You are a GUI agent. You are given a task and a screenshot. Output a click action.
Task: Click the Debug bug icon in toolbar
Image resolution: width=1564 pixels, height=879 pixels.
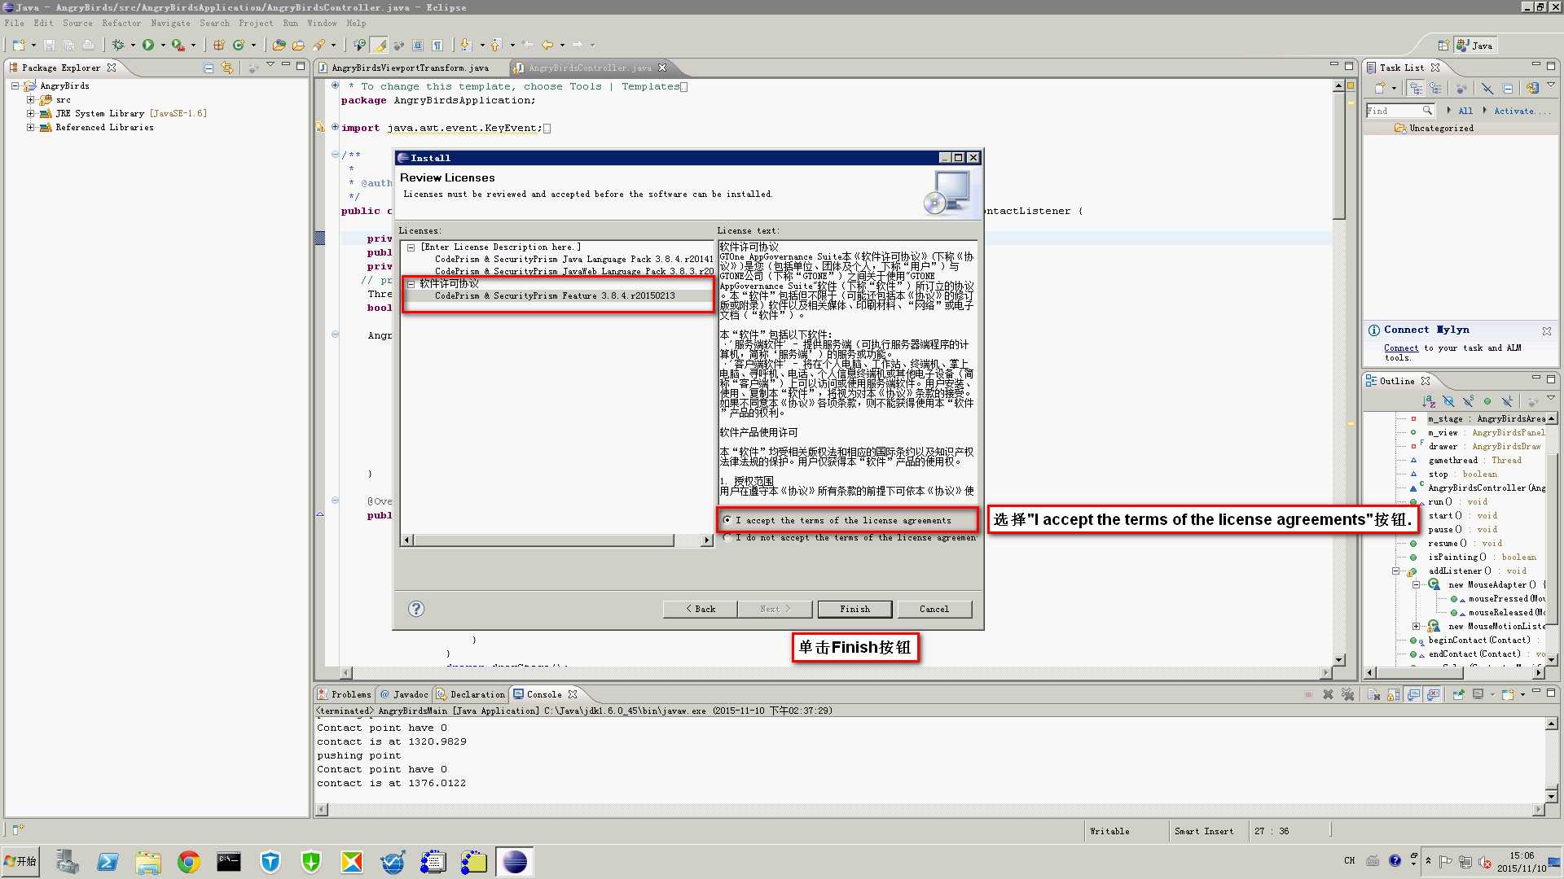pyautogui.click(x=118, y=46)
